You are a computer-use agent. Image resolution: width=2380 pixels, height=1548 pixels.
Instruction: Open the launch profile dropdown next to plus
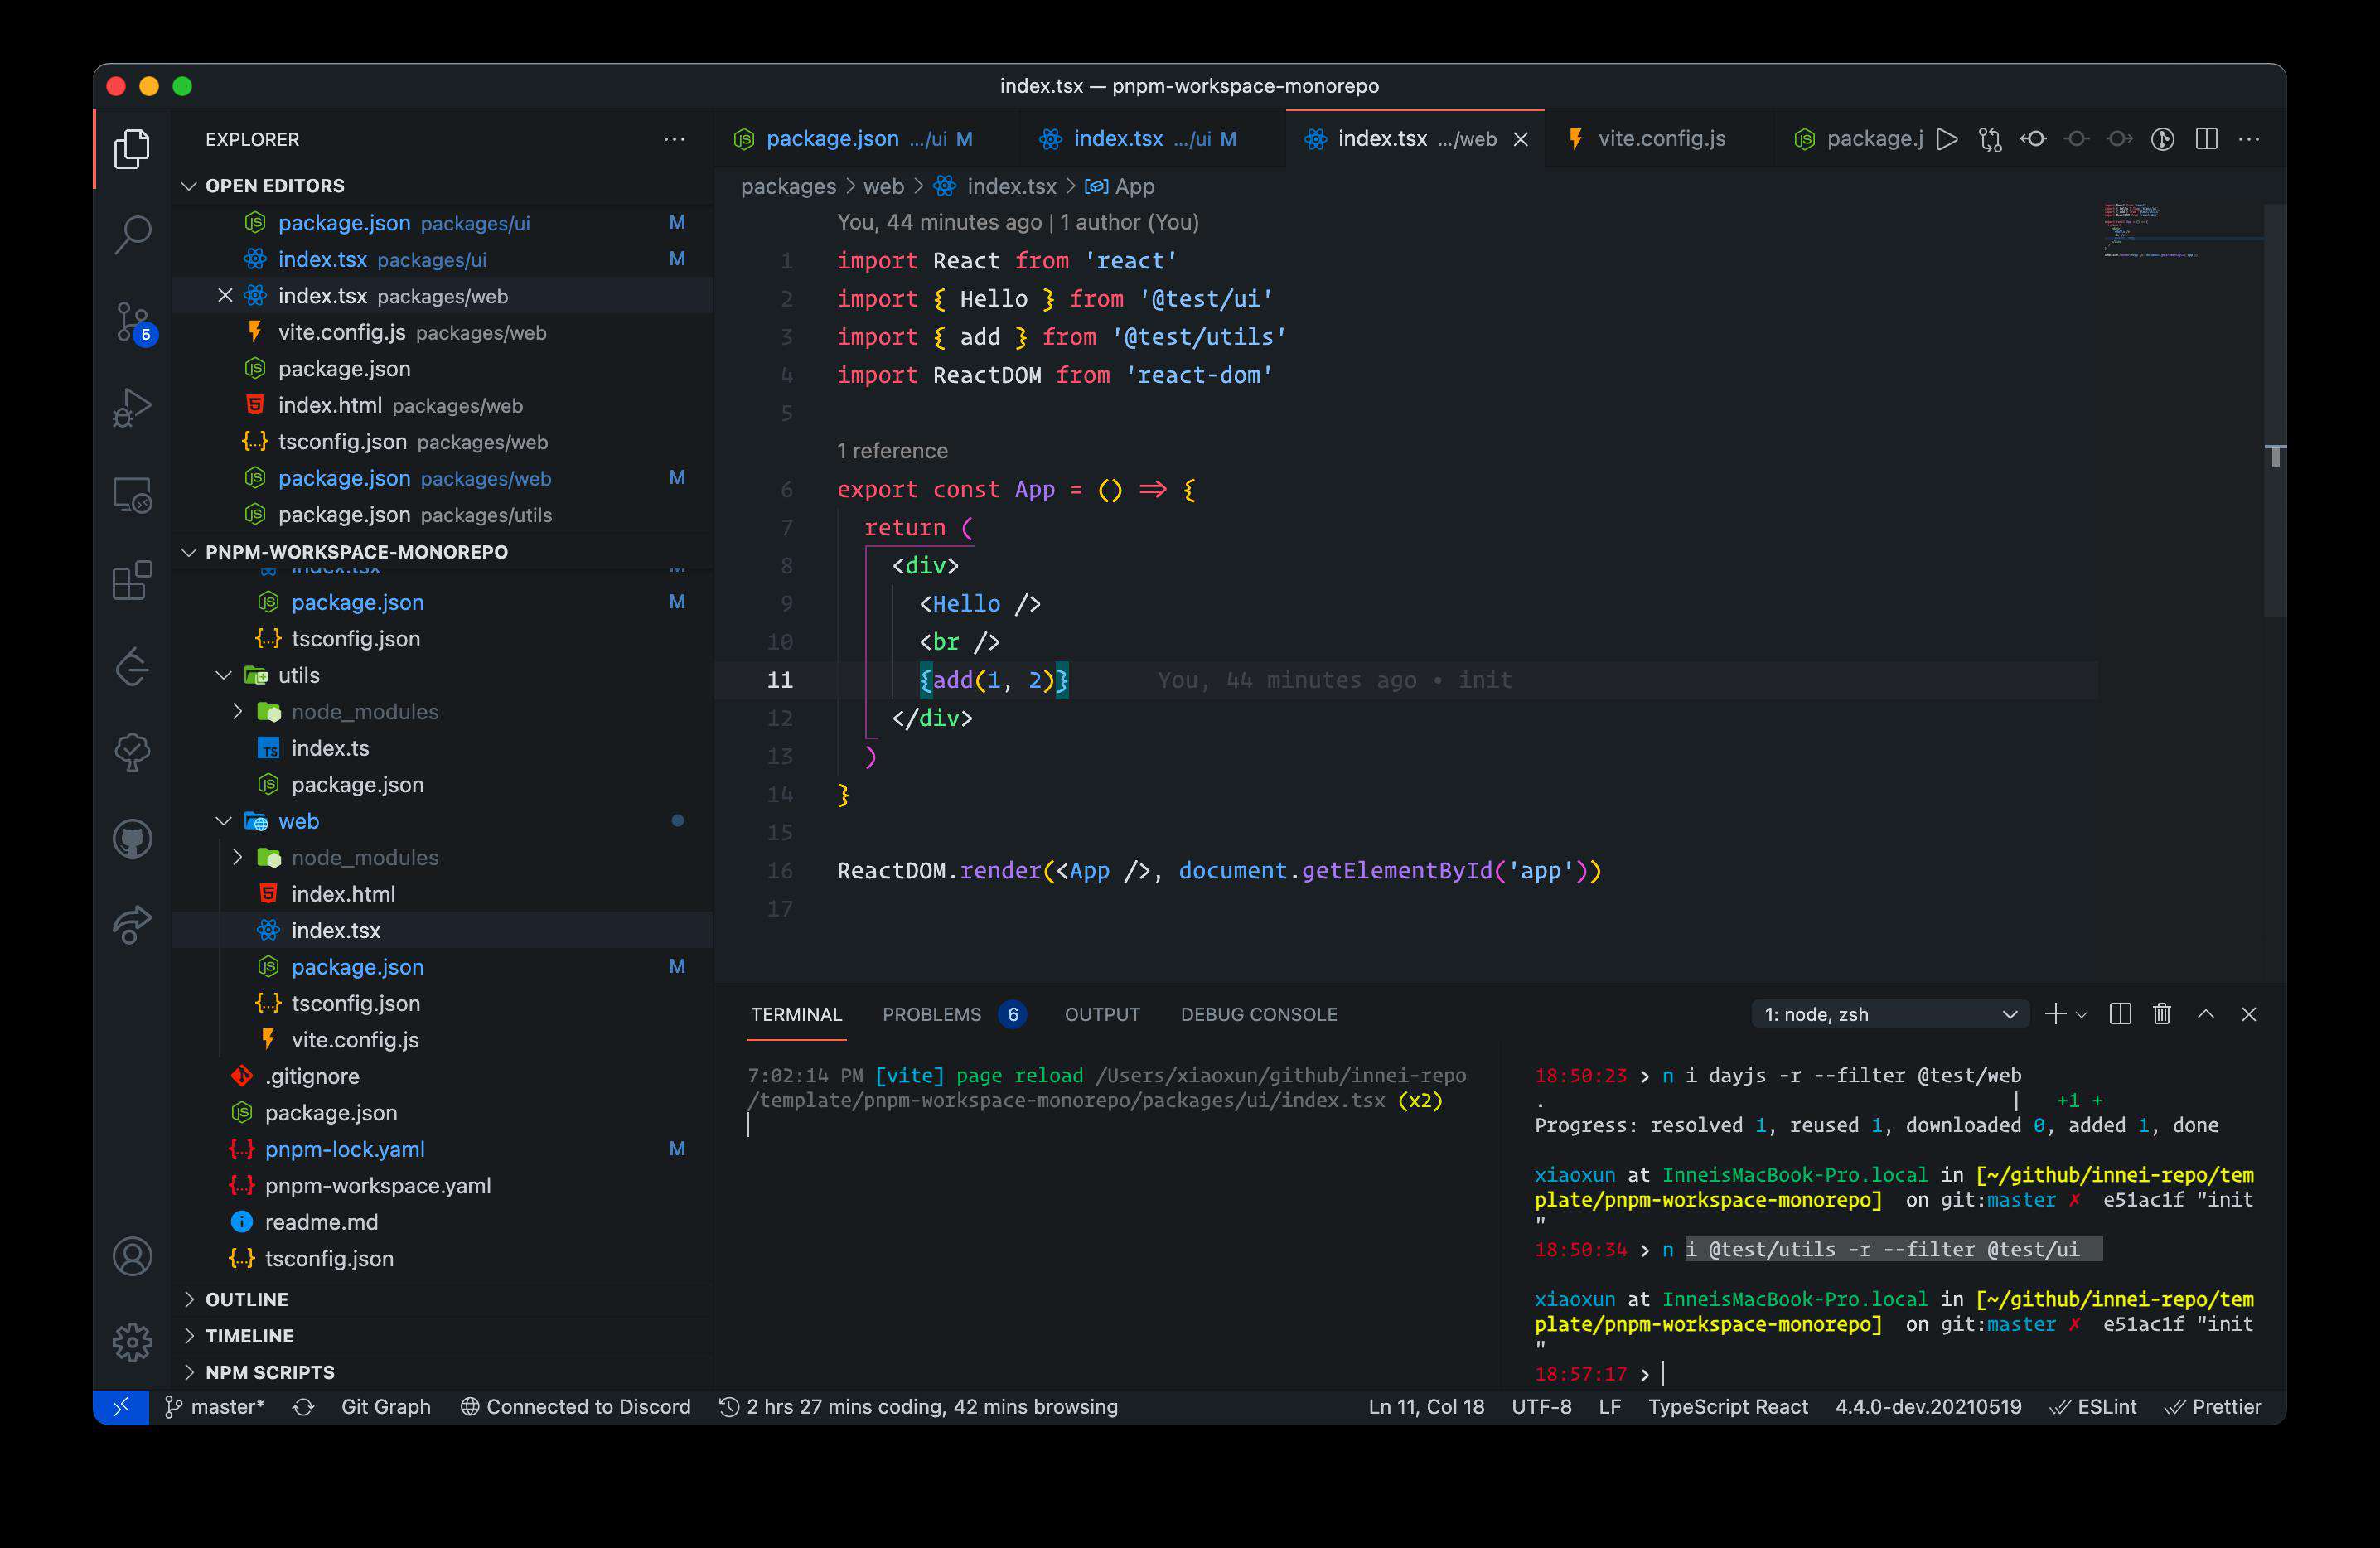click(x=2082, y=1014)
